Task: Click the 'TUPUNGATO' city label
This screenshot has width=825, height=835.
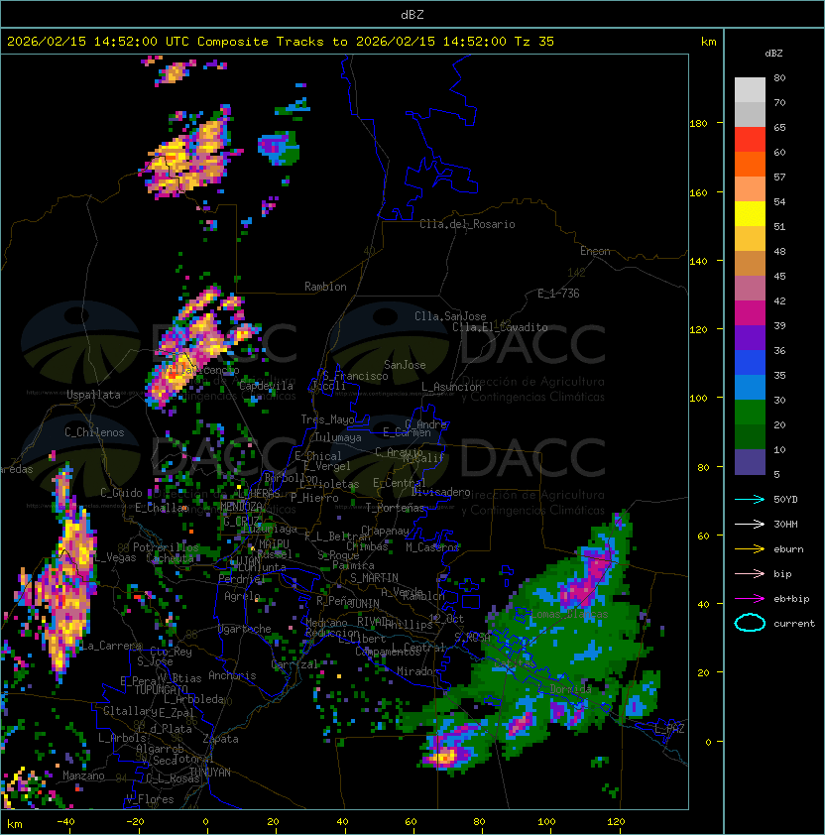Action: pyautogui.click(x=161, y=689)
